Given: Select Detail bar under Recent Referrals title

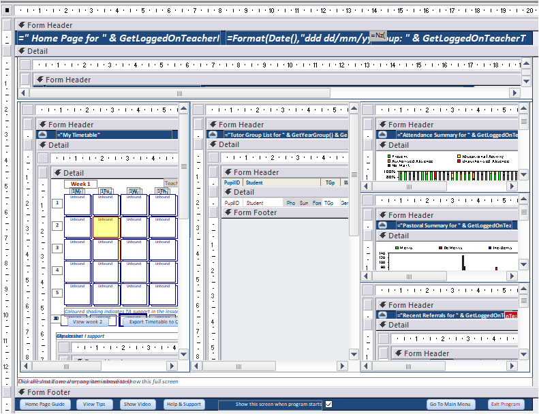Looking at the screenshot, I should pyautogui.click(x=447, y=325).
